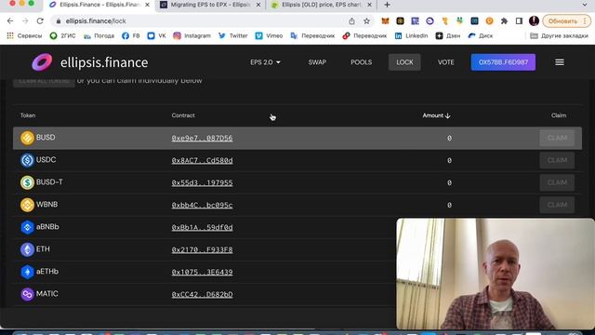Open the Сервисы apps shortcut

[x=24, y=35]
